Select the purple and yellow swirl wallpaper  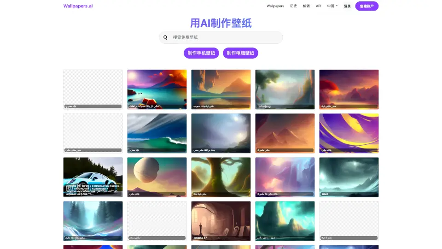pos(349,133)
